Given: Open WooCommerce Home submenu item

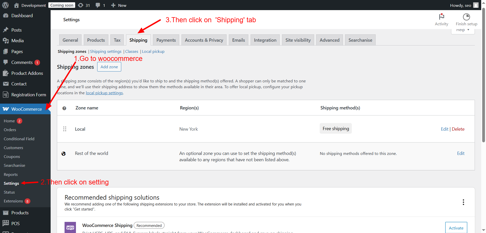Looking at the screenshot, I should (9, 121).
